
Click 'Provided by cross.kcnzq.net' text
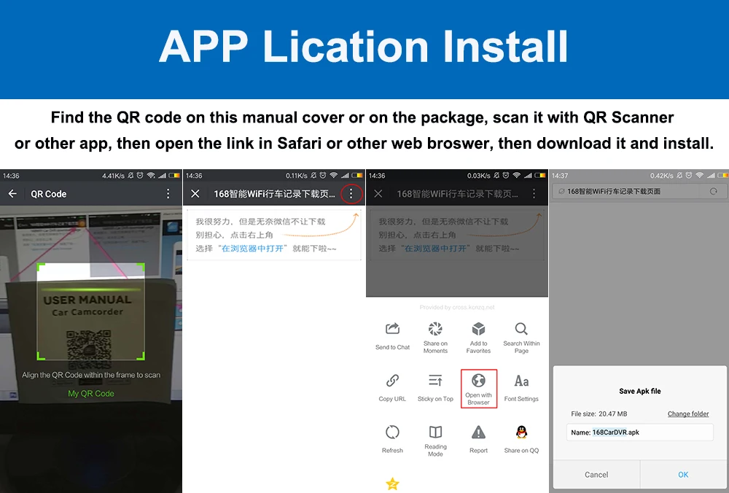coord(457,308)
